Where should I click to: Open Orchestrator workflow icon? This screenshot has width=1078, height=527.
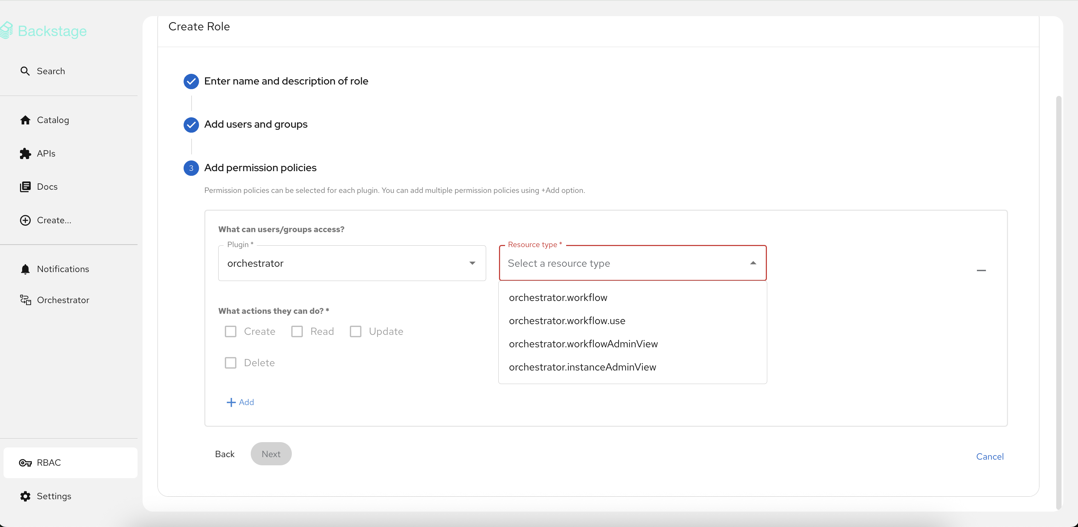tap(25, 300)
